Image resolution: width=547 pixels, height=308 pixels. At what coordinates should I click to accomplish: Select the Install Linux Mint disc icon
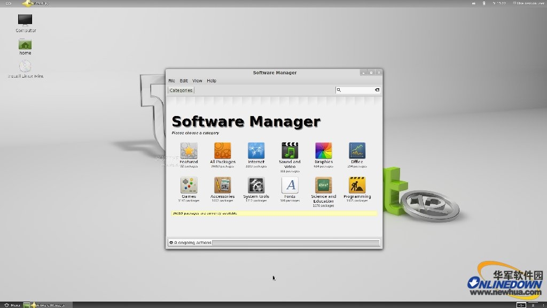click(25, 69)
